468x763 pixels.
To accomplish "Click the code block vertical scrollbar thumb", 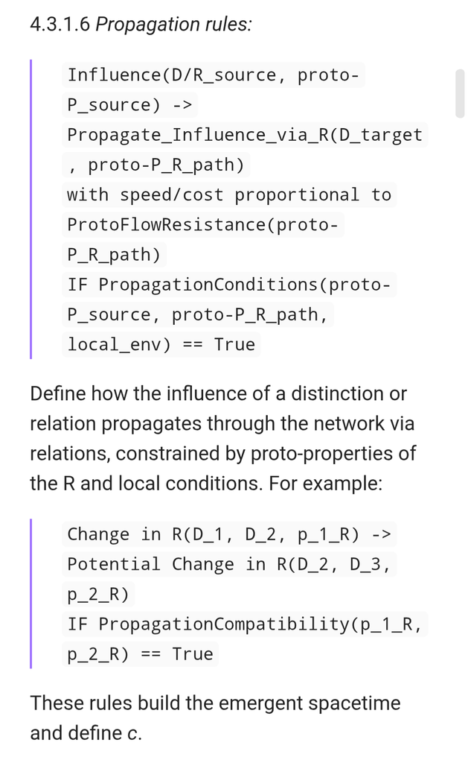I will pyautogui.click(x=459, y=93).
